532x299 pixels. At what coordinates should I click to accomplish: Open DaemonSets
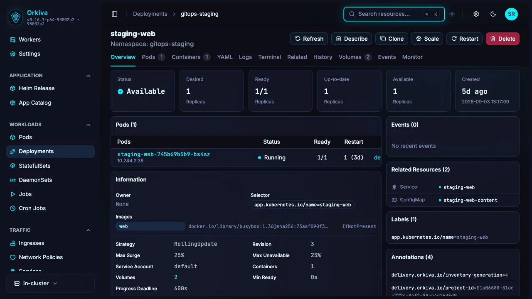pos(50,180)
